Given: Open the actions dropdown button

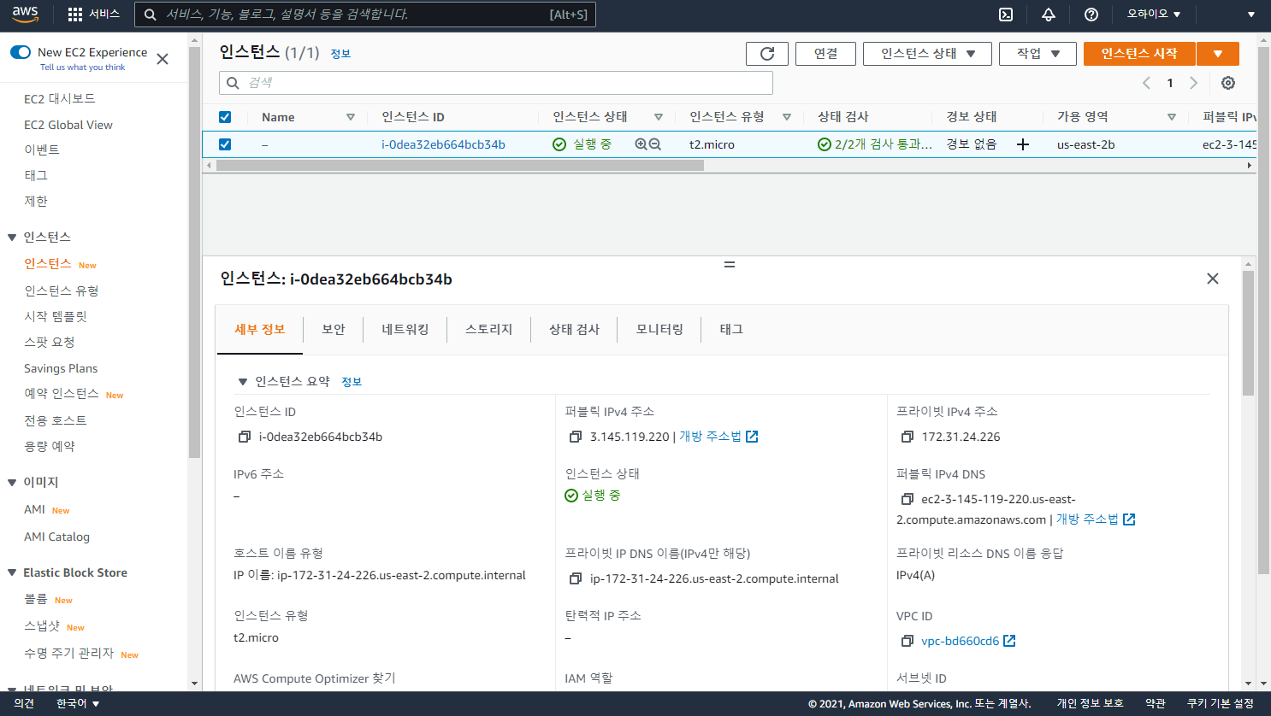Looking at the screenshot, I should [1037, 54].
